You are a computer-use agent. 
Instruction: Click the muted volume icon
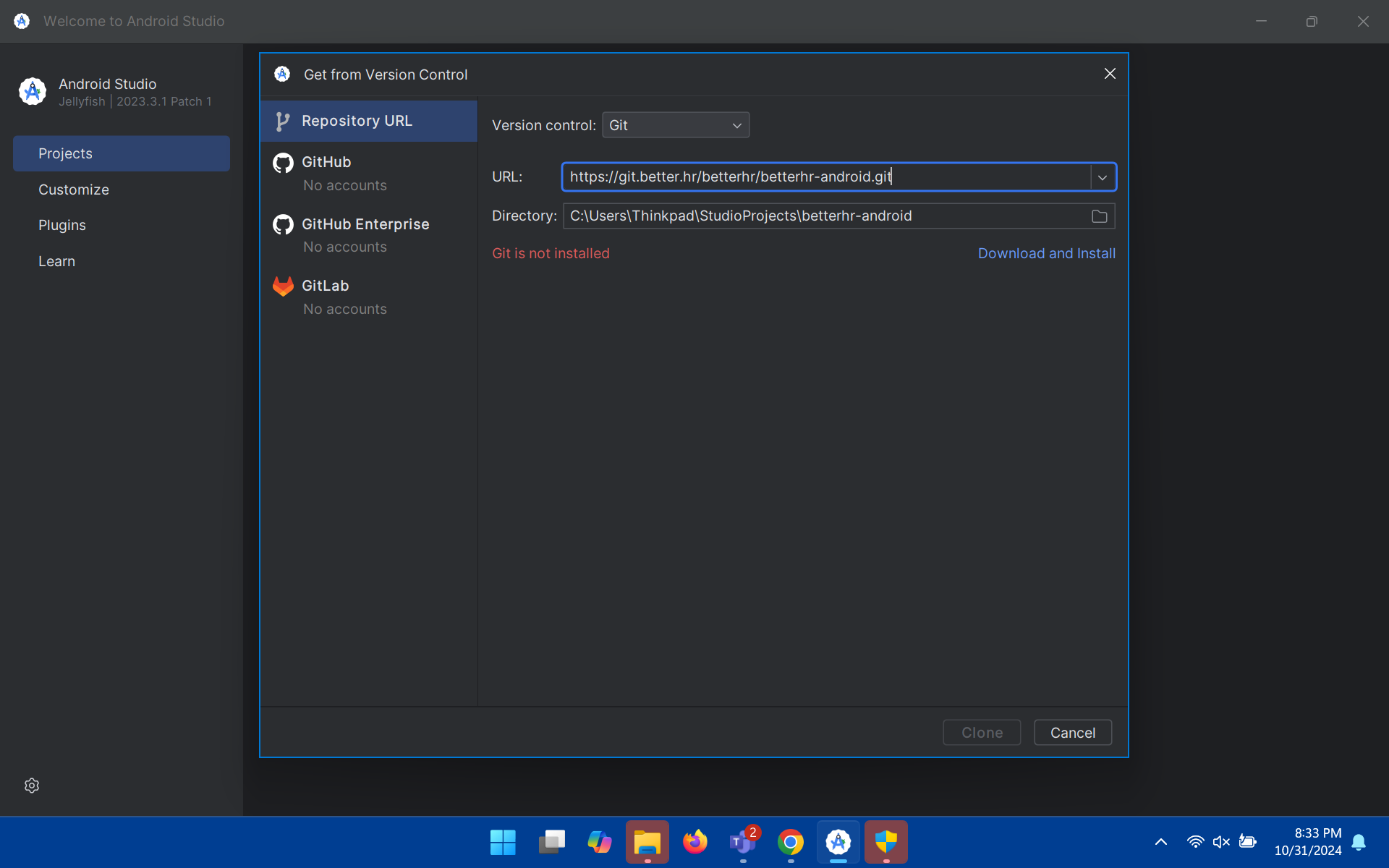point(1221,842)
